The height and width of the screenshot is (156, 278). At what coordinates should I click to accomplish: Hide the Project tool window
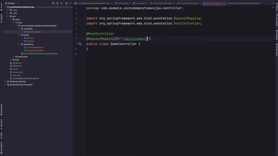(70, 3)
